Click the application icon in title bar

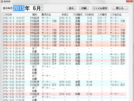(x=2, y=2)
